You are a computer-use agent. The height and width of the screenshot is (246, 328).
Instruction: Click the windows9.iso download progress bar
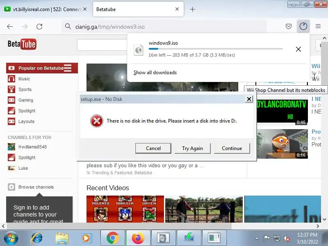coord(216,49)
